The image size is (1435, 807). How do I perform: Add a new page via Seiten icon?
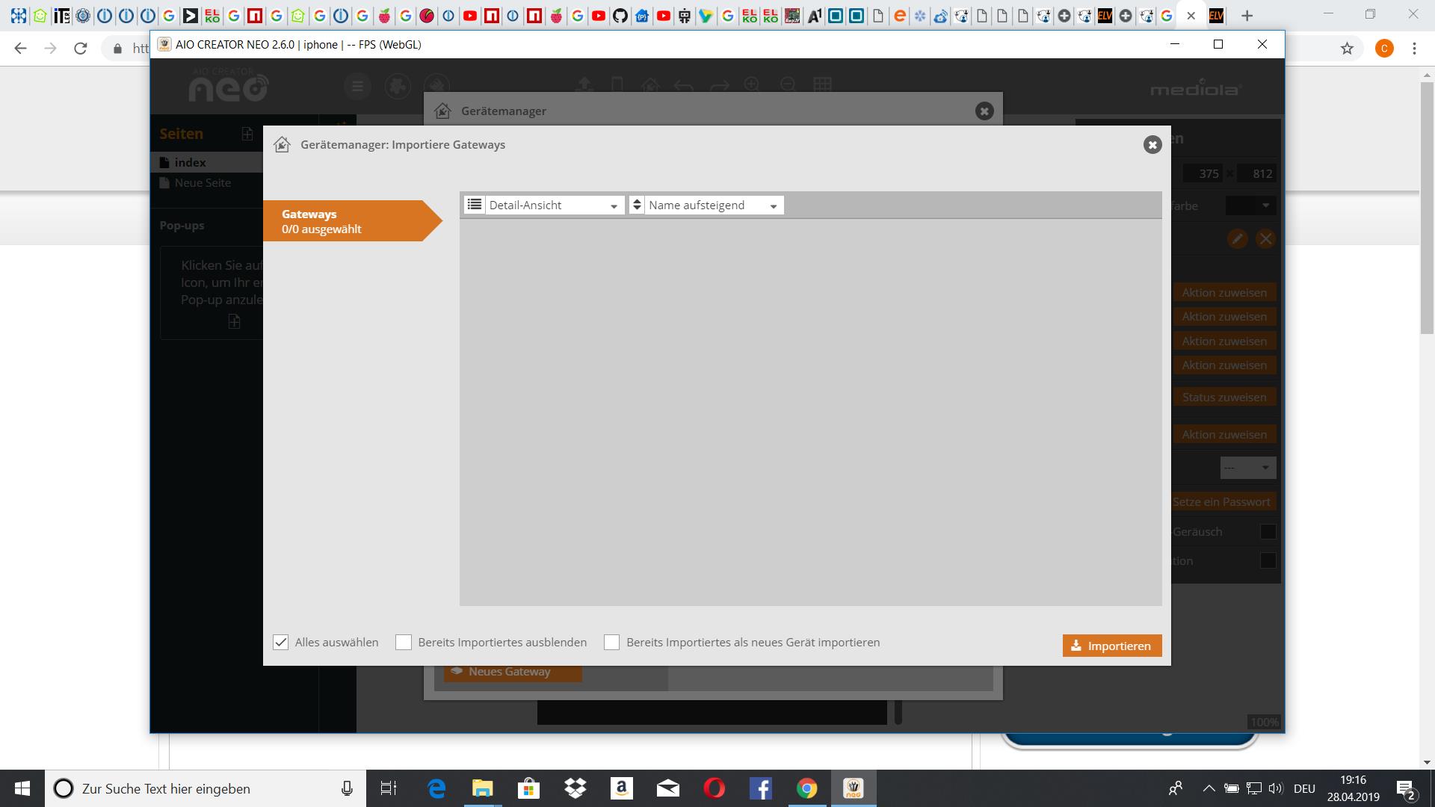[247, 134]
